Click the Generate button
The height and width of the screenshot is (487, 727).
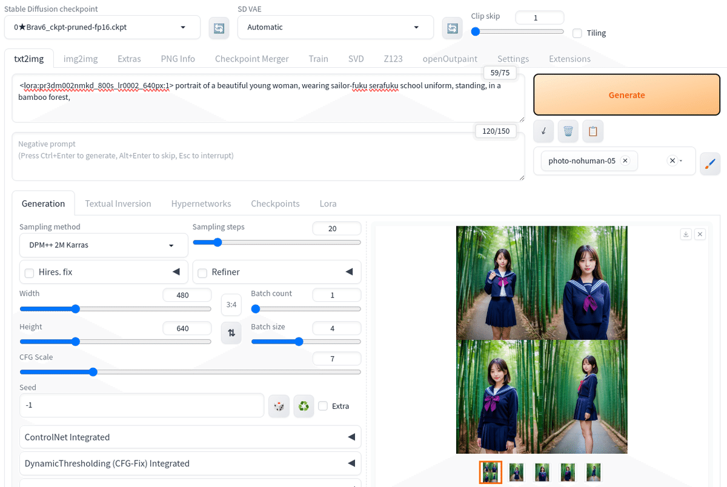point(626,94)
